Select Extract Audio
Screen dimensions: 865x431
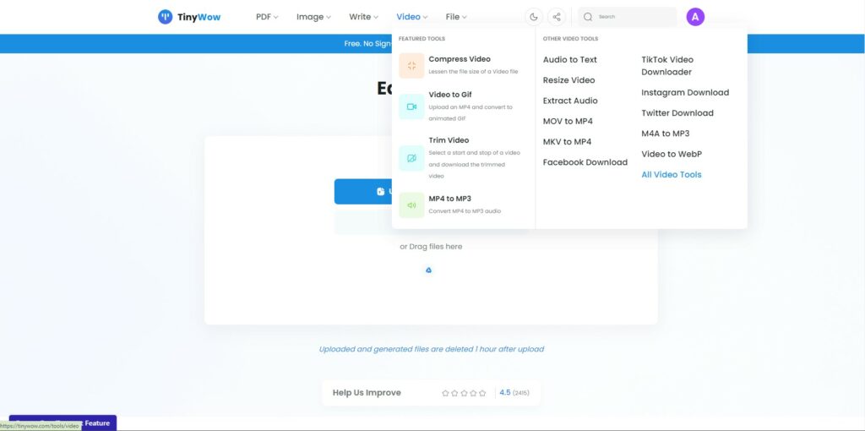coord(570,101)
